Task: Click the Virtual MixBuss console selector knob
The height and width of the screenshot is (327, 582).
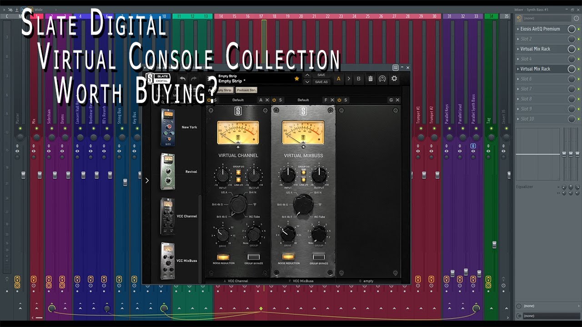Action: 303,205
